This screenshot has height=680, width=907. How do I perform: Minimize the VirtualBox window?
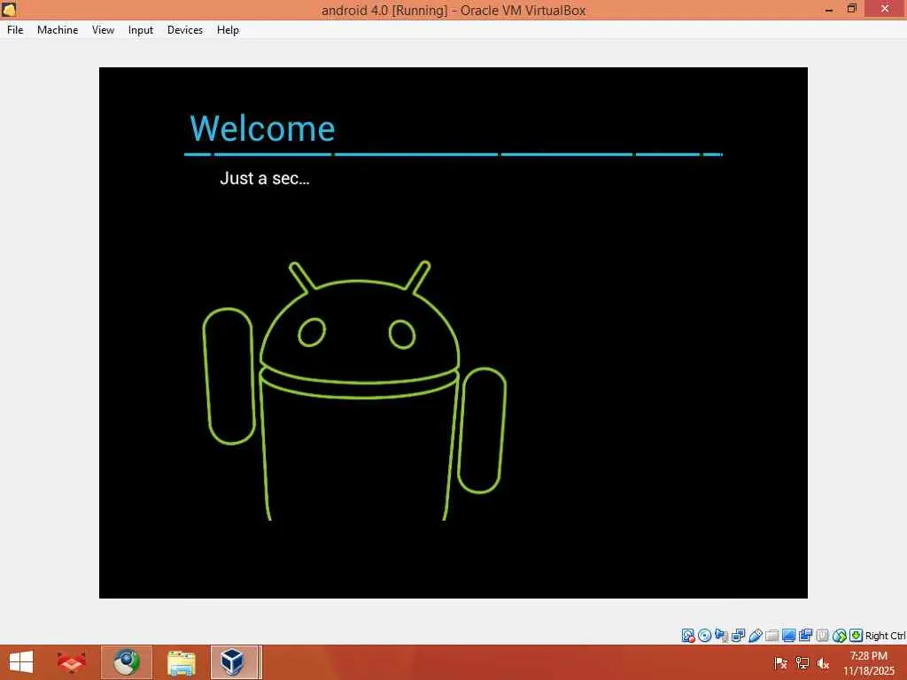point(829,10)
